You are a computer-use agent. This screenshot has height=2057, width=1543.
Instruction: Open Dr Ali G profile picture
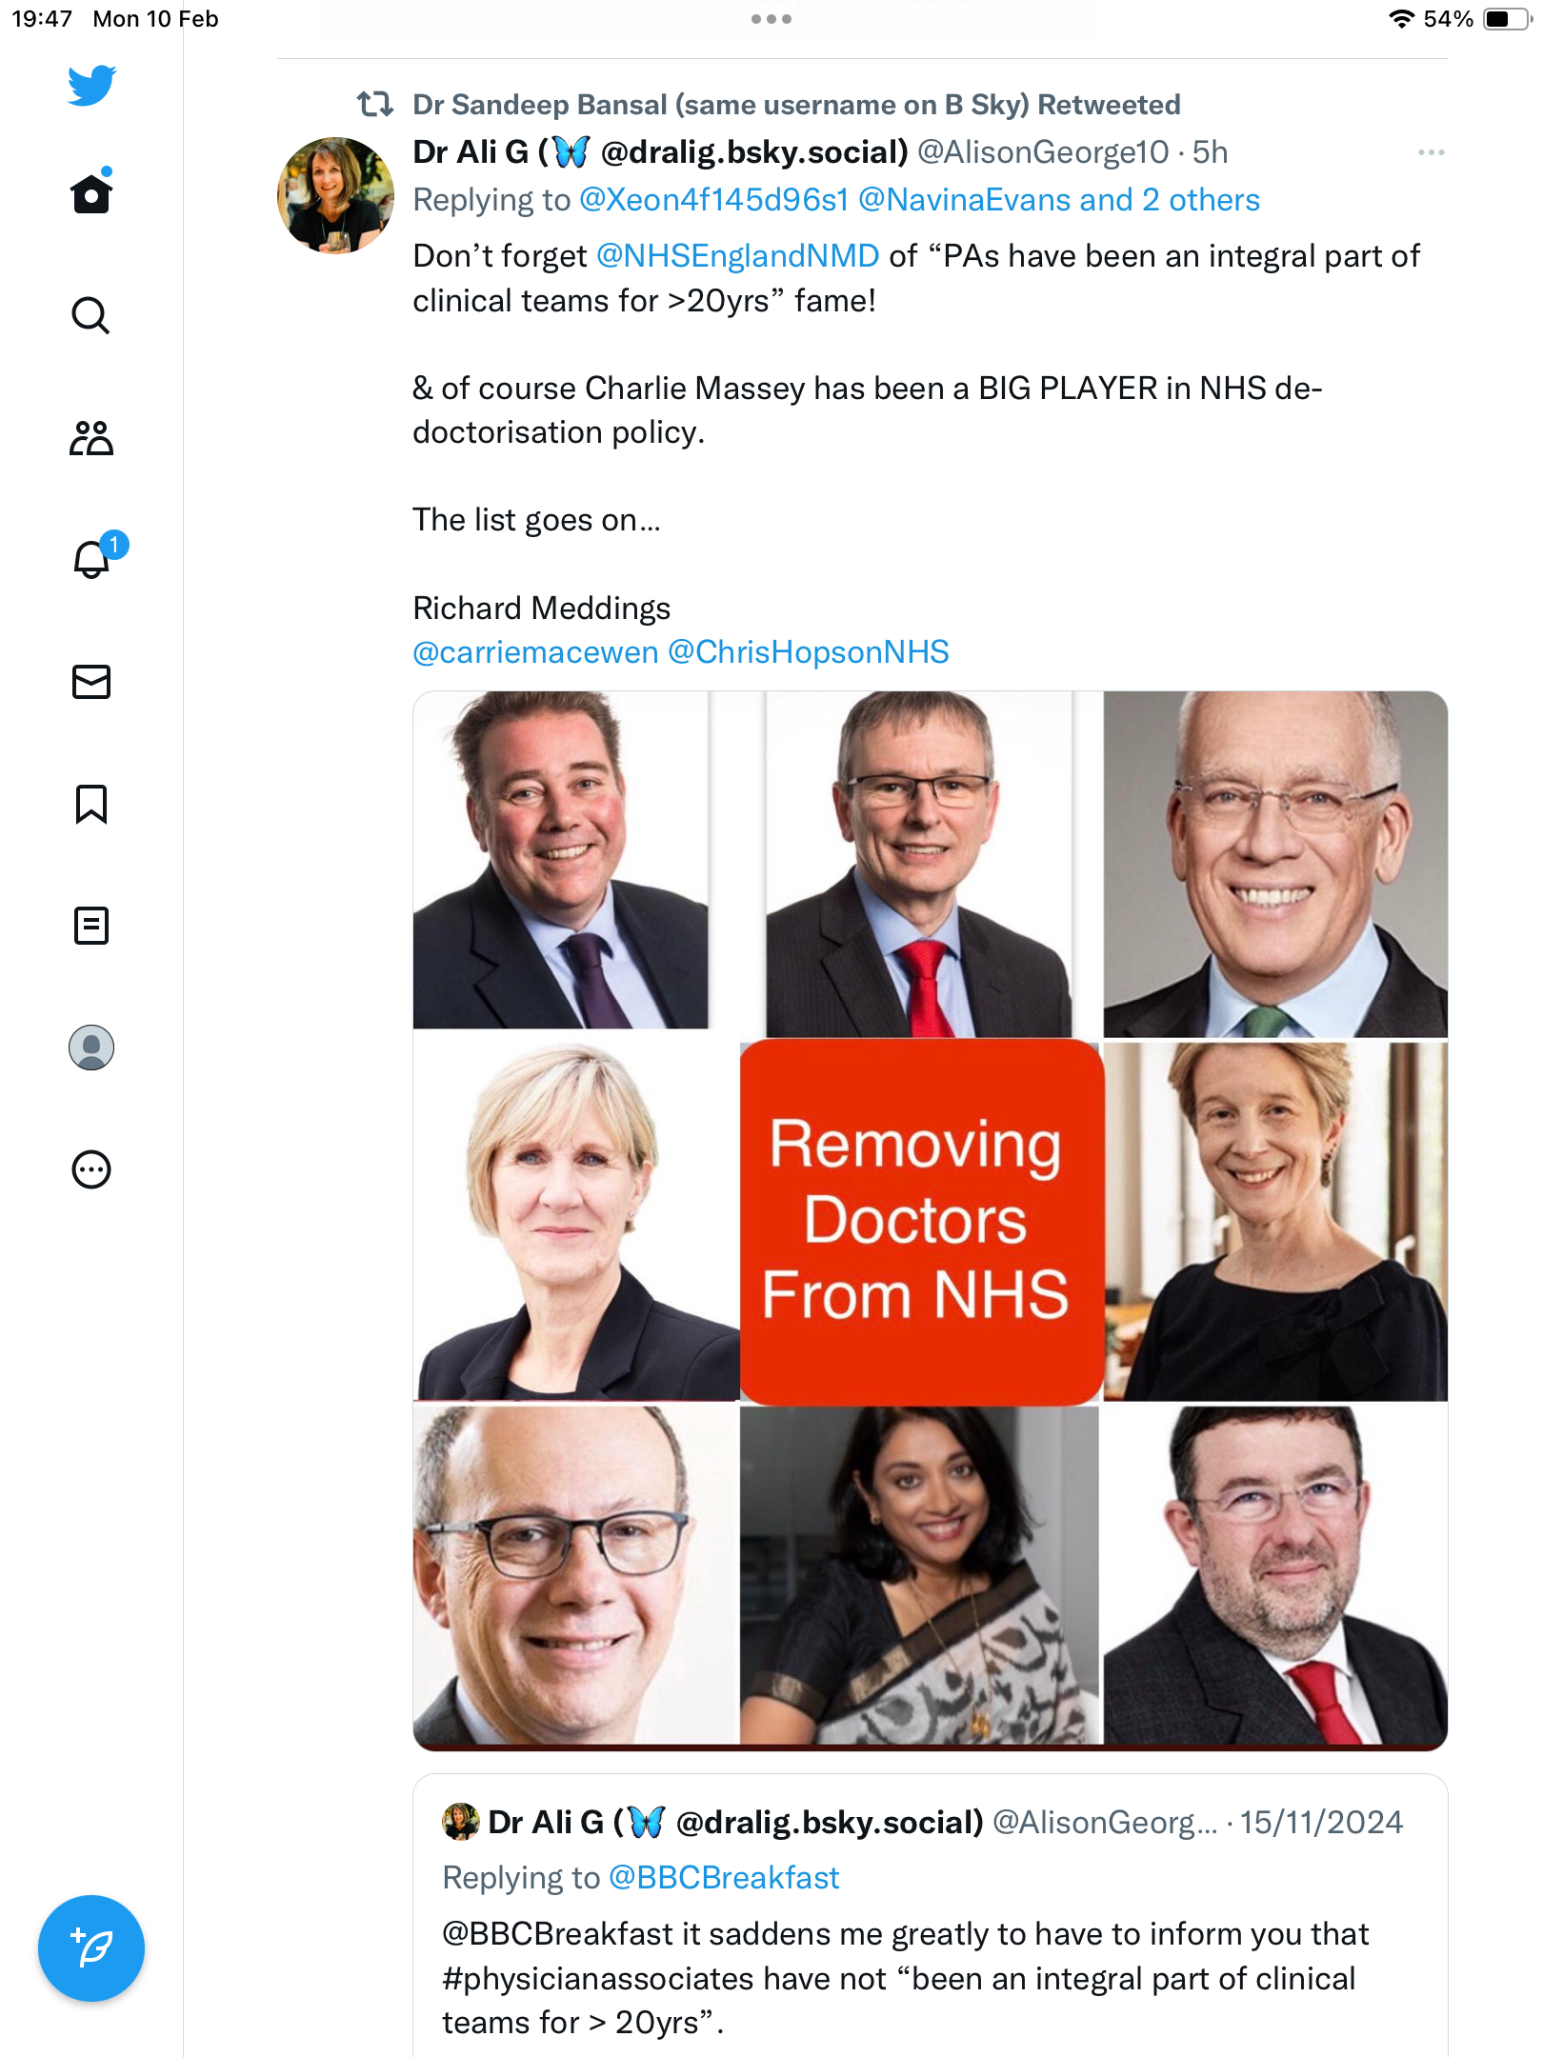coord(335,195)
